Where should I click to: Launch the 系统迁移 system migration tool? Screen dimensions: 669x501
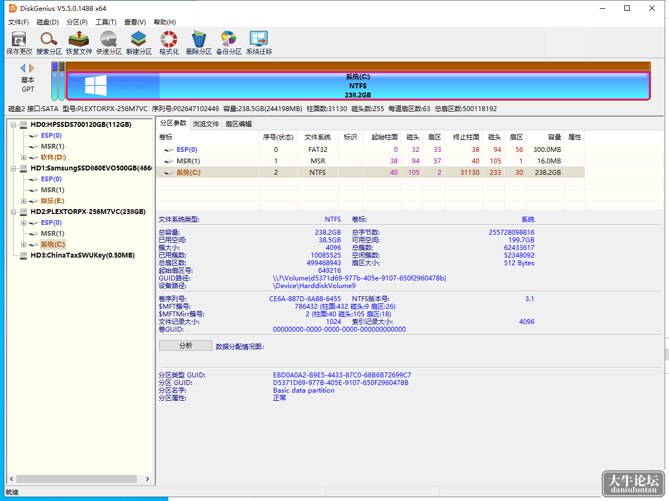(x=259, y=43)
